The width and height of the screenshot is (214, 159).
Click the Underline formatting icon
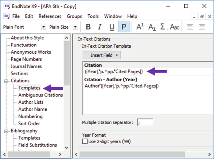[112, 27]
